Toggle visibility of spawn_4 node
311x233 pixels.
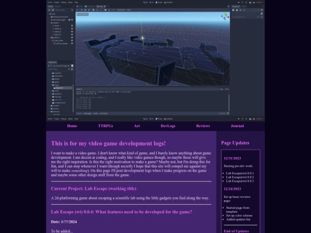click(72, 35)
